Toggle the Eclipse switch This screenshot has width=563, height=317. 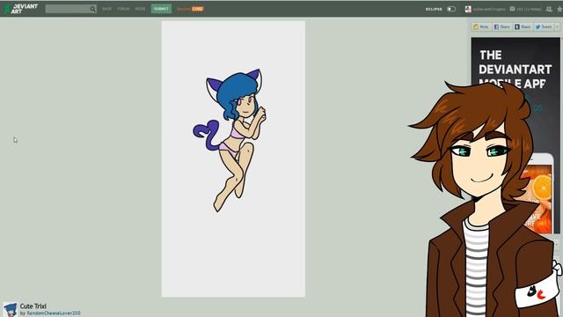tap(451, 9)
